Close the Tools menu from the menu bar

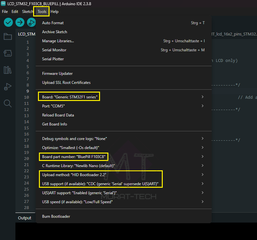(x=42, y=12)
